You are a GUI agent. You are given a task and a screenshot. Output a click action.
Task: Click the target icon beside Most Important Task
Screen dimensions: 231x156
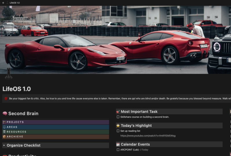(118, 112)
